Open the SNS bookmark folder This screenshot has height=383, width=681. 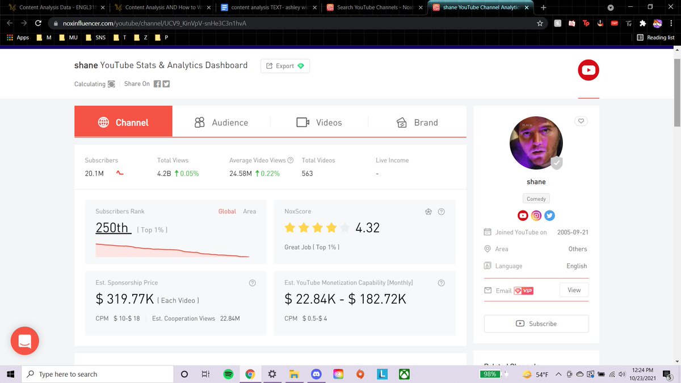pos(96,37)
